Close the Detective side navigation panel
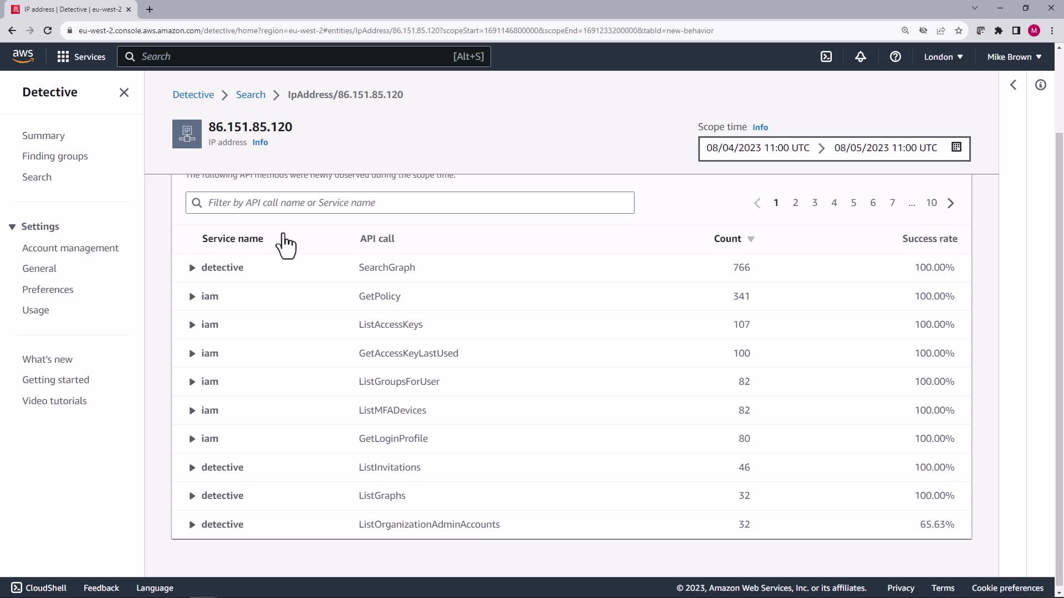The width and height of the screenshot is (1064, 598). coord(124,92)
